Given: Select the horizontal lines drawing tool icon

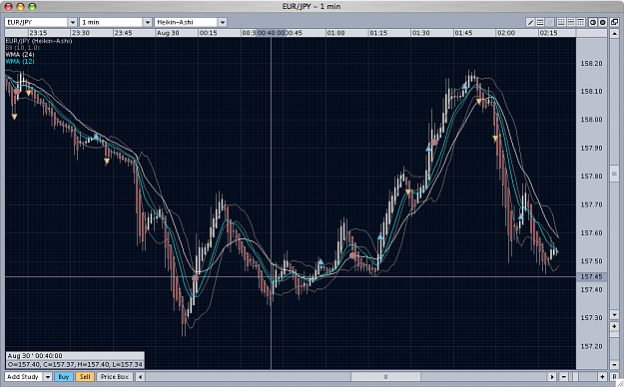Looking at the screenshot, I should tap(540, 22).
